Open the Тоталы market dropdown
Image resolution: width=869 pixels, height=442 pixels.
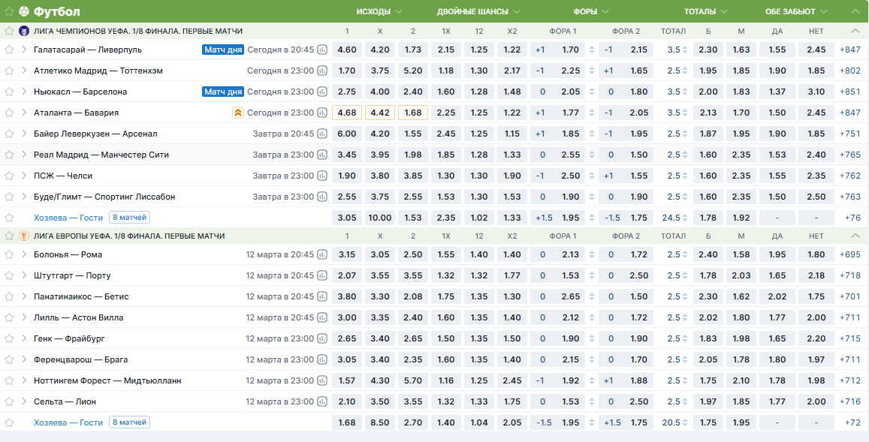point(705,11)
